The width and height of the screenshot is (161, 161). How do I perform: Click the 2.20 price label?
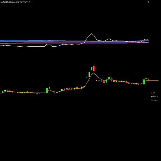coord(153,93)
